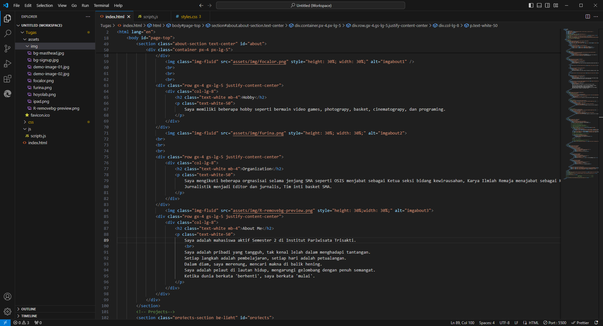Toggle the Secondary Side Bar layout button
603x326 pixels.
(547, 5)
